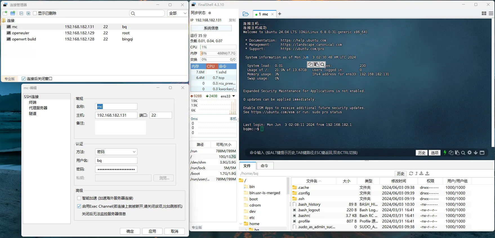Expand the ens33 network interface dropdown
The image size is (495, 238).
pos(233,96)
